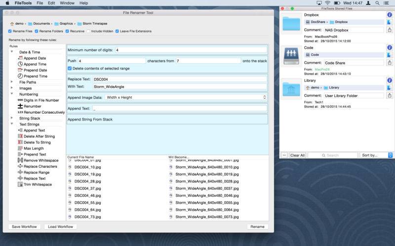Open Spotlight search in menu bar

tap(377, 3)
